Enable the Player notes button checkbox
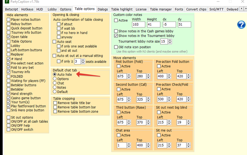 [8, 20]
